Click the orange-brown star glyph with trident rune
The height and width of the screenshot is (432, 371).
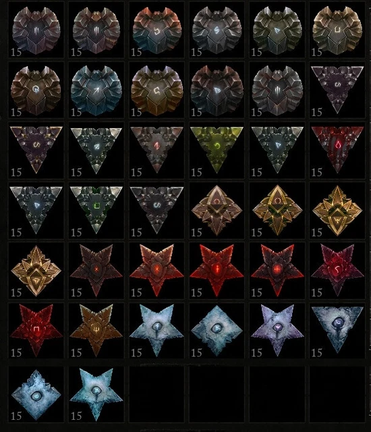96,329
